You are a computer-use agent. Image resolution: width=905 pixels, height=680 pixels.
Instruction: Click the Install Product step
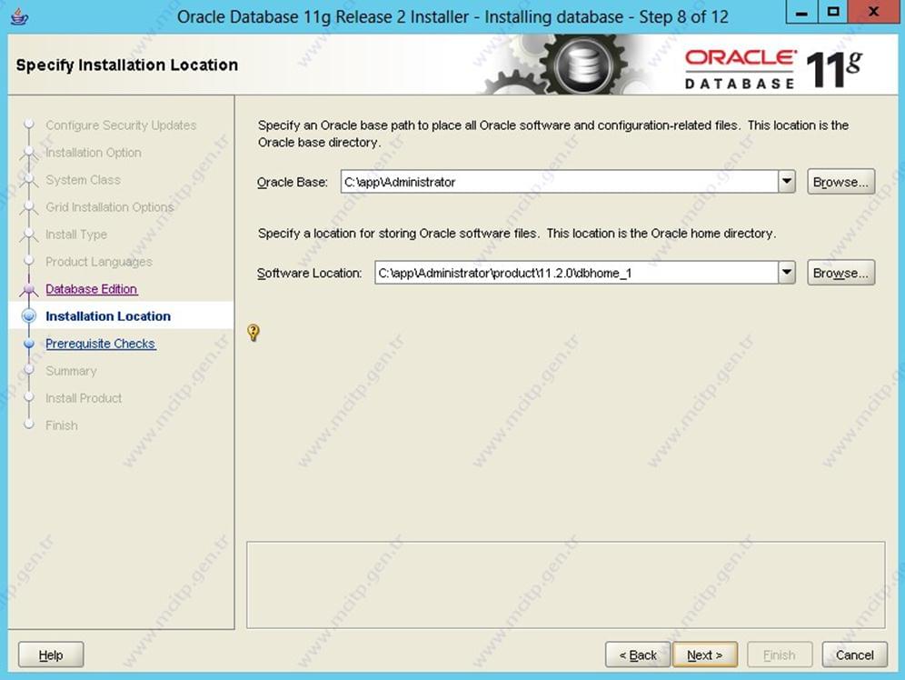84,397
